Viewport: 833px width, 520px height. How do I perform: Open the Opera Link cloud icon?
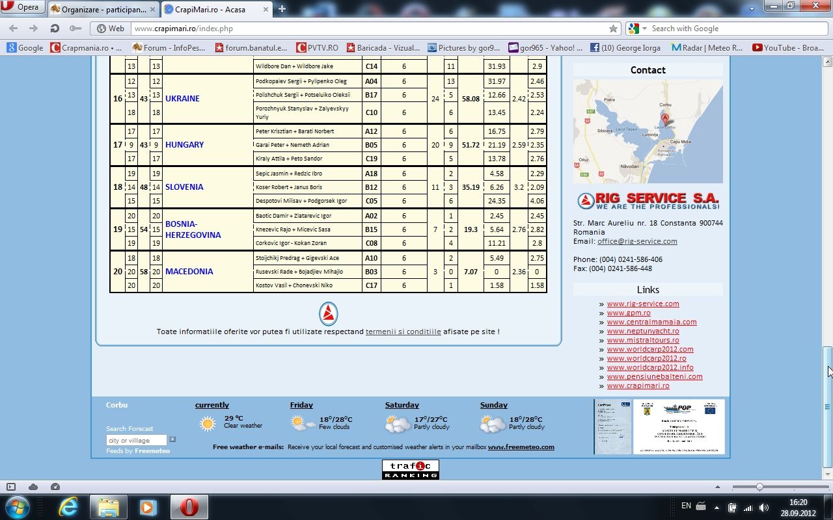pyautogui.click(x=33, y=487)
